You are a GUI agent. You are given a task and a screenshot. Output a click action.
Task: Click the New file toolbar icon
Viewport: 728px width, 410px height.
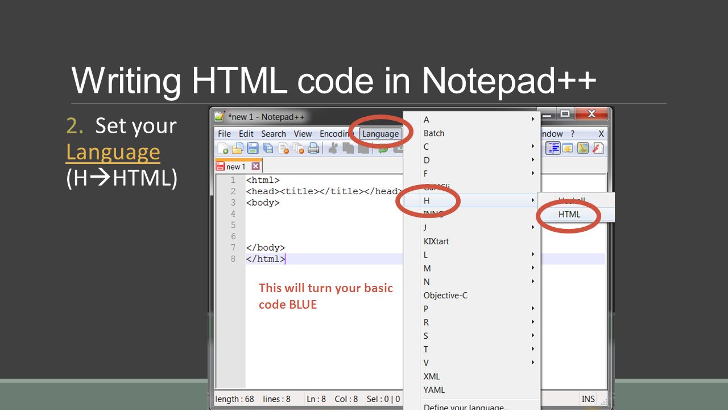[x=223, y=149]
